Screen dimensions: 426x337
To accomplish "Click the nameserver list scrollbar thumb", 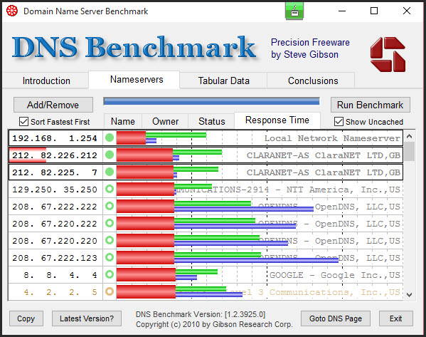I will (410, 151).
